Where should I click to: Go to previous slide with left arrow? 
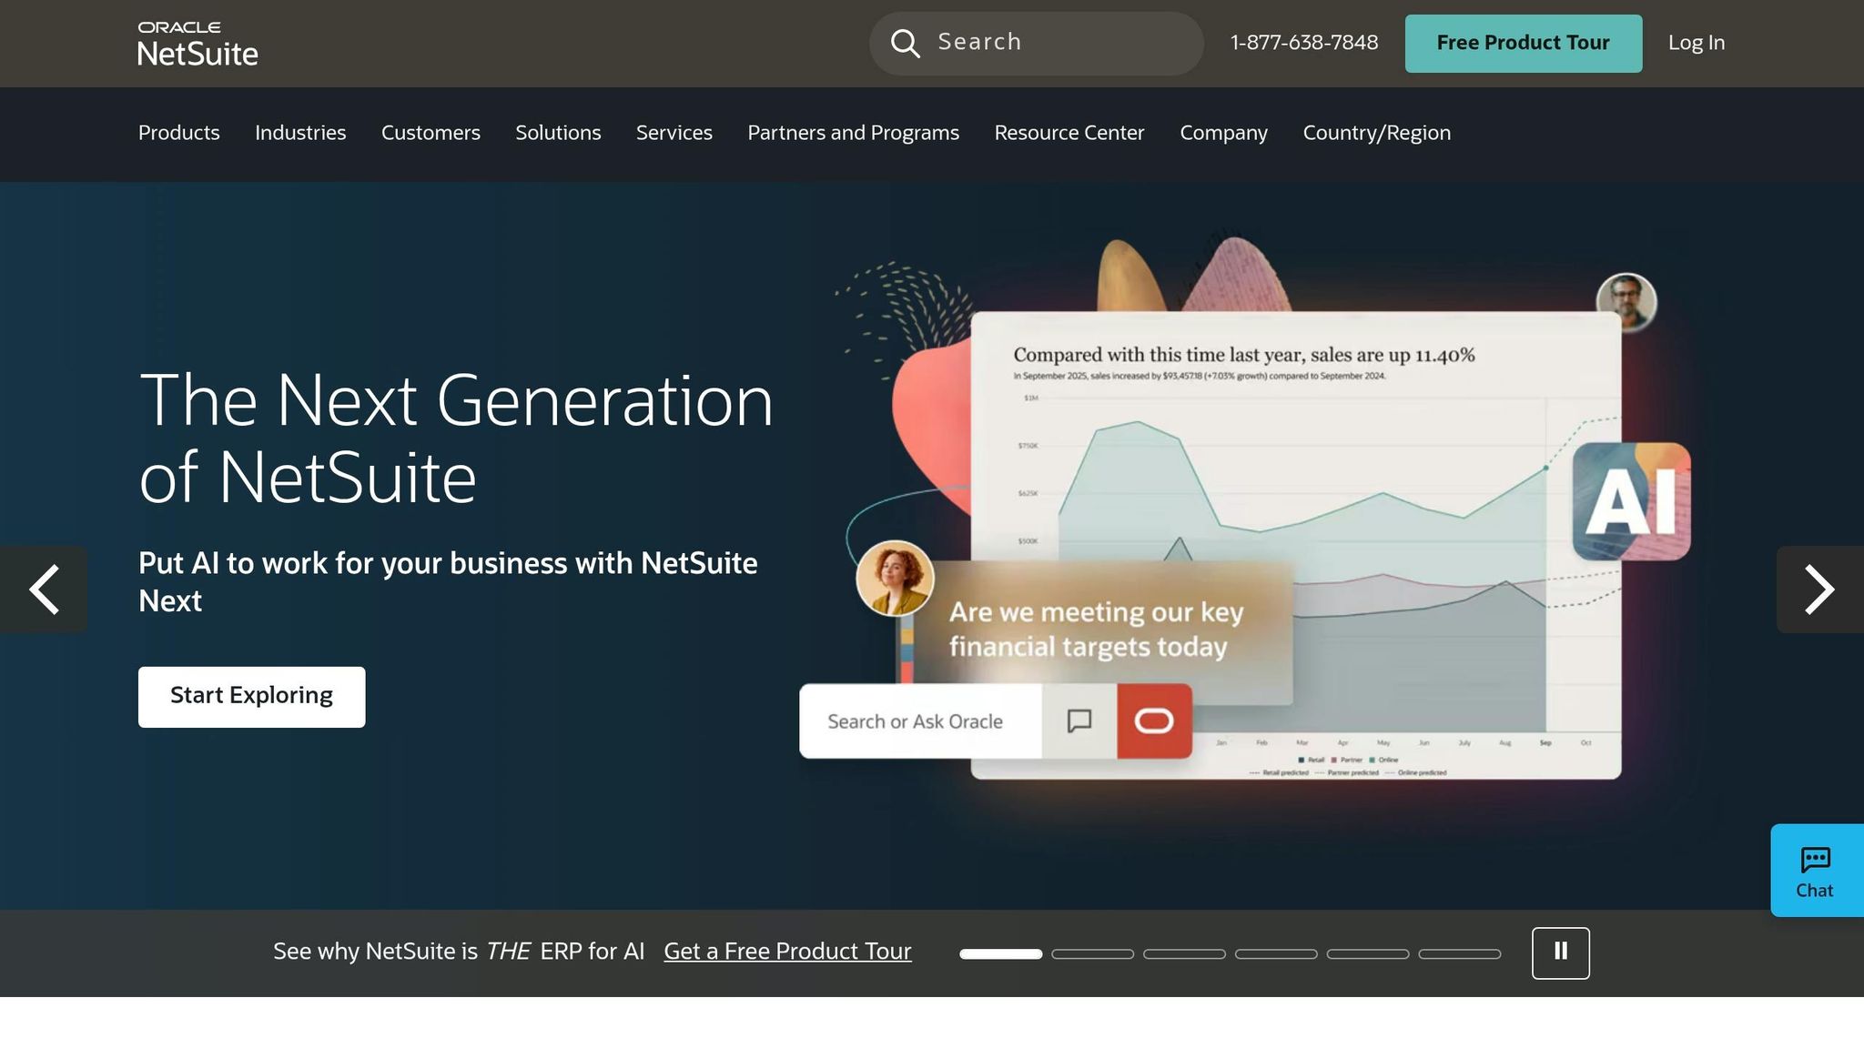[44, 589]
